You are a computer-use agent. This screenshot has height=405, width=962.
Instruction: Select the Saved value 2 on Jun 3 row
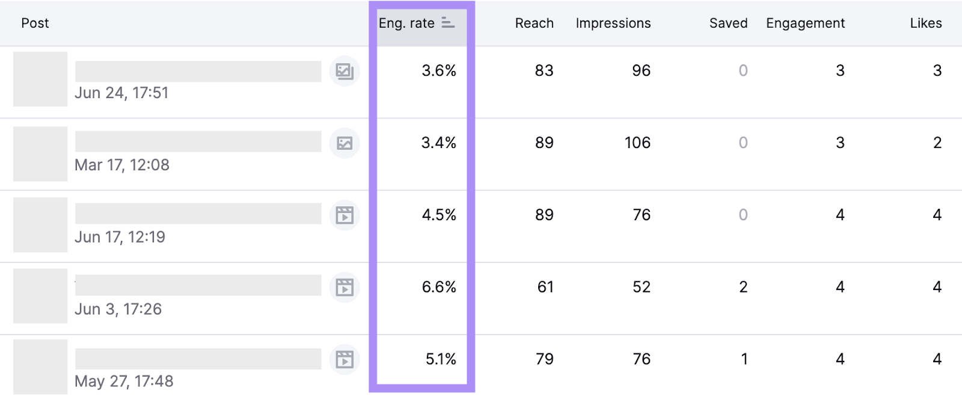click(744, 288)
